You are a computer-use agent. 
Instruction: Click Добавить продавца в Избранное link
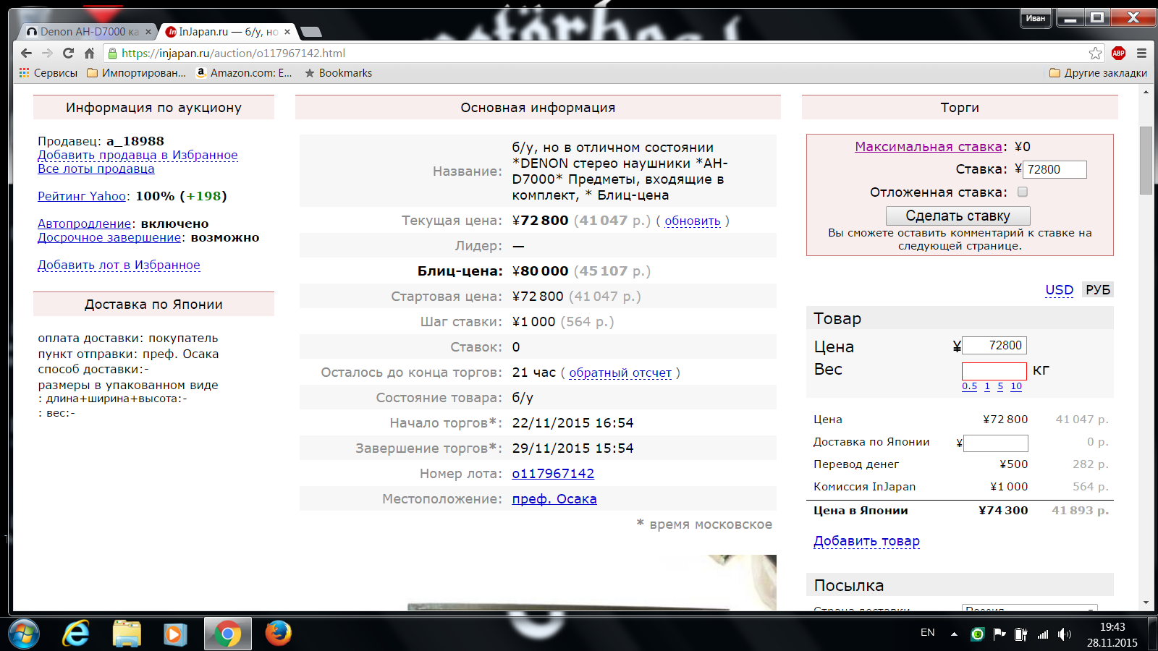point(138,155)
